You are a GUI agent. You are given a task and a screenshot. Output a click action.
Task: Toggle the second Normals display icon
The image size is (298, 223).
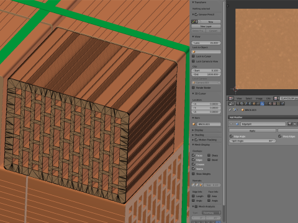click(197, 185)
